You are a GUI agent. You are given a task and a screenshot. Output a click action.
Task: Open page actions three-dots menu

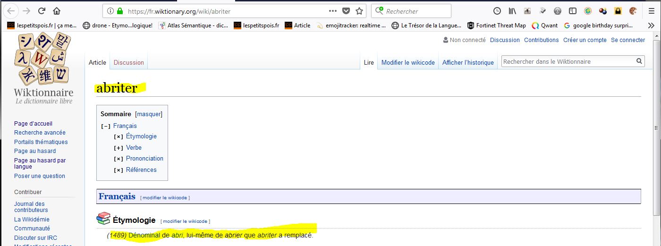click(x=333, y=11)
